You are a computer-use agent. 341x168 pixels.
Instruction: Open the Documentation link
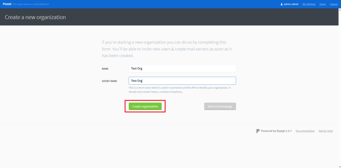coord(305,131)
